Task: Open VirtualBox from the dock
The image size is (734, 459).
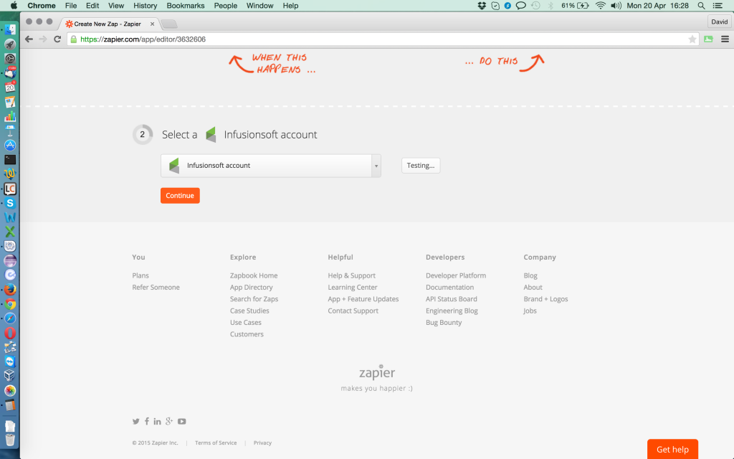Action: coord(10,376)
